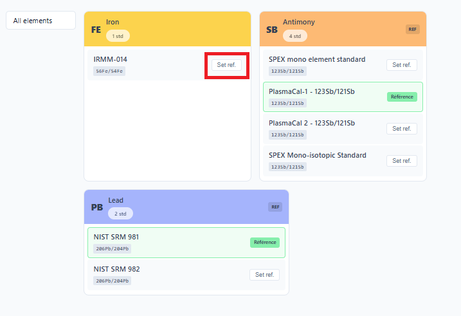This screenshot has width=461, height=316.
Task: Click the REF badge on Antimony header
Action: click(412, 29)
